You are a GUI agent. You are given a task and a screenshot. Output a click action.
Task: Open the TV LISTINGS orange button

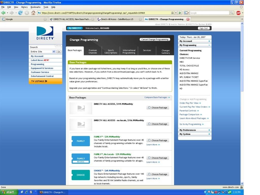(45, 81)
